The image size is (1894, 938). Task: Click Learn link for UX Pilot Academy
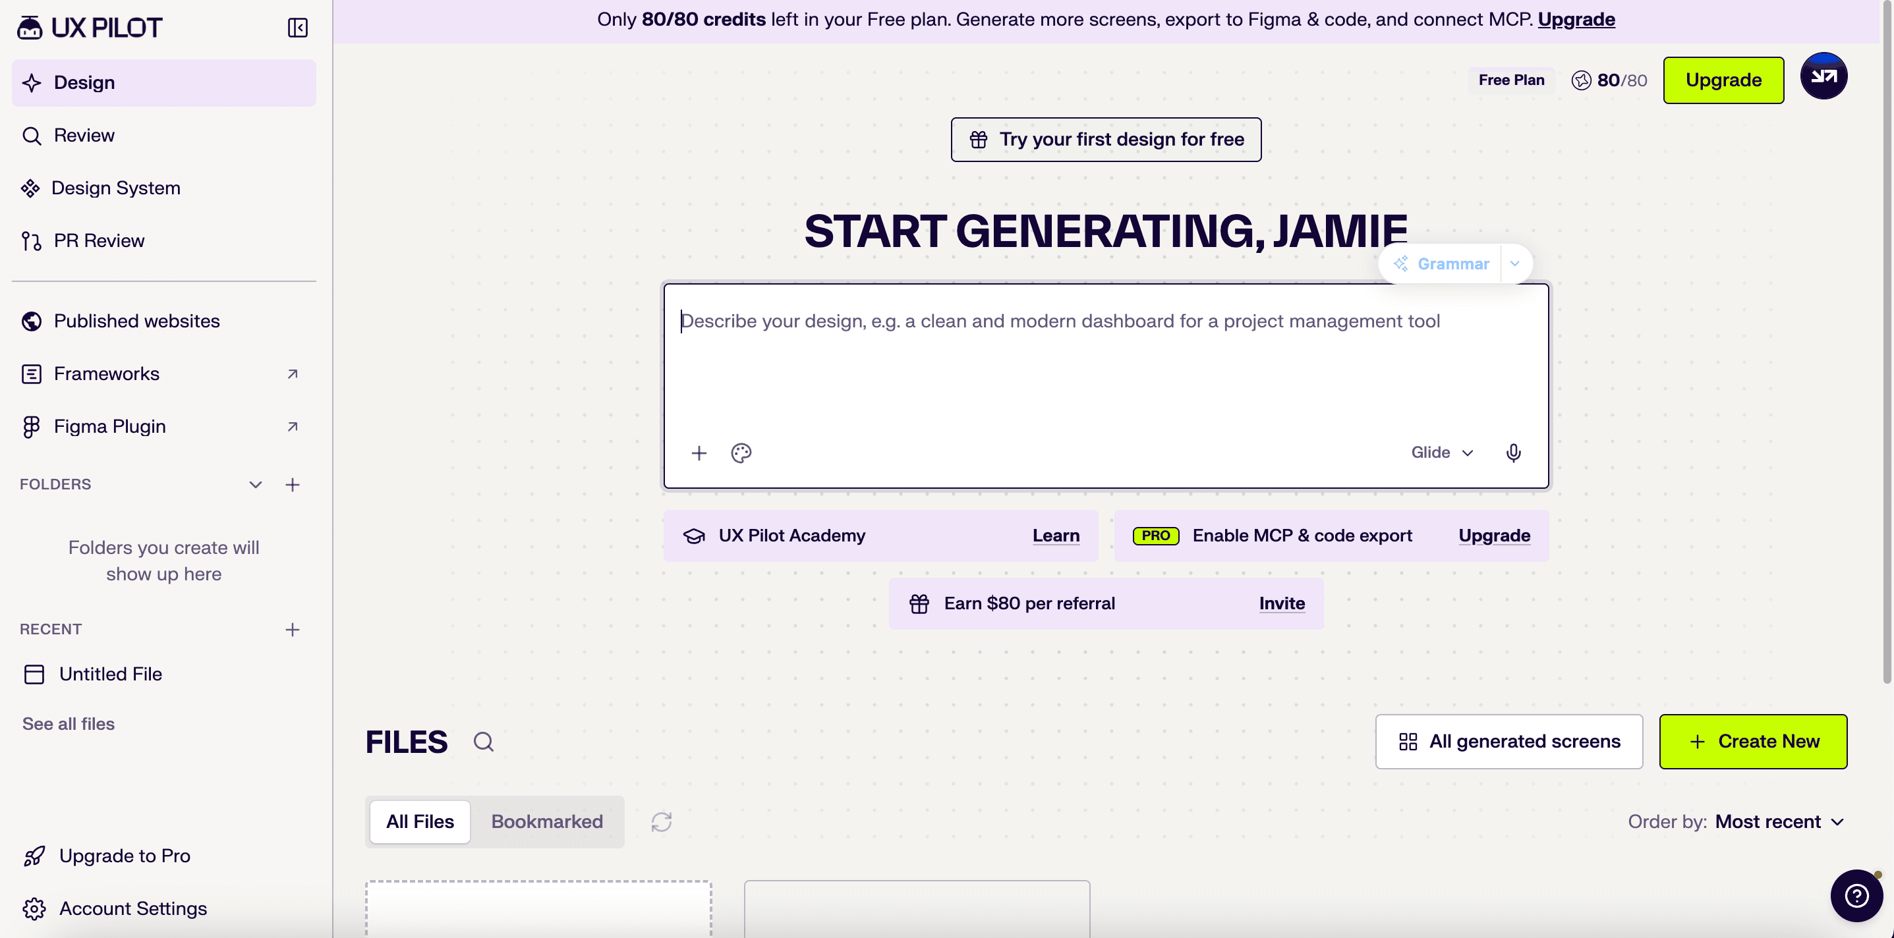coord(1056,536)
